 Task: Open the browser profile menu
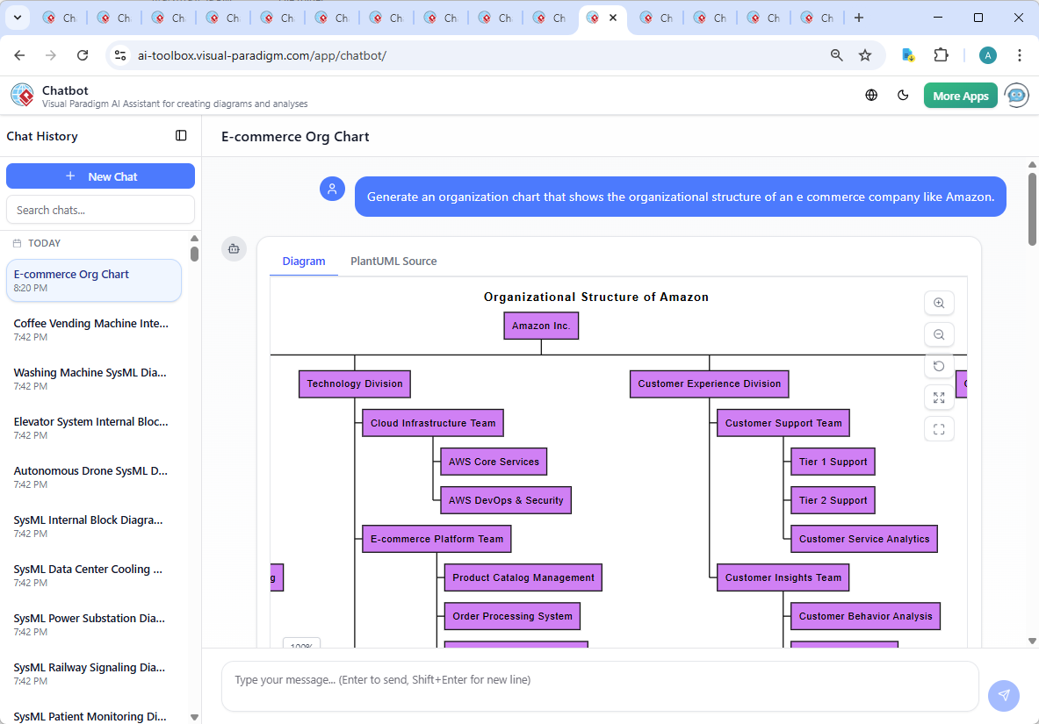[x=987, y=54]
